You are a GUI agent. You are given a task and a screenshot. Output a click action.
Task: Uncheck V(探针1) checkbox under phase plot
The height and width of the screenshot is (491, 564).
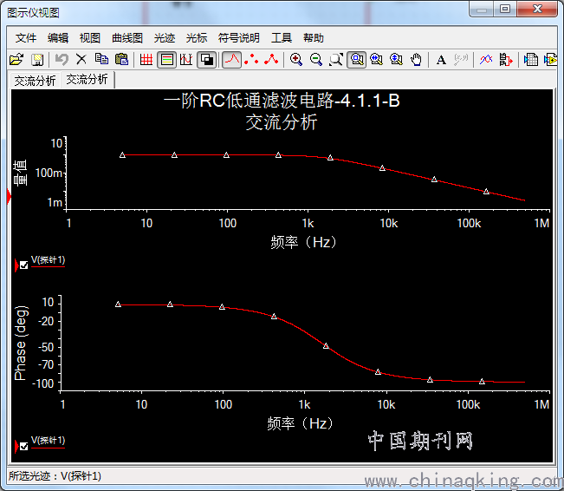pos(23,446)
